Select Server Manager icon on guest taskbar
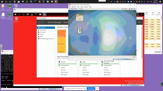Image resolution: width=163 pixels, height=91 pixels. click(45, 14)
